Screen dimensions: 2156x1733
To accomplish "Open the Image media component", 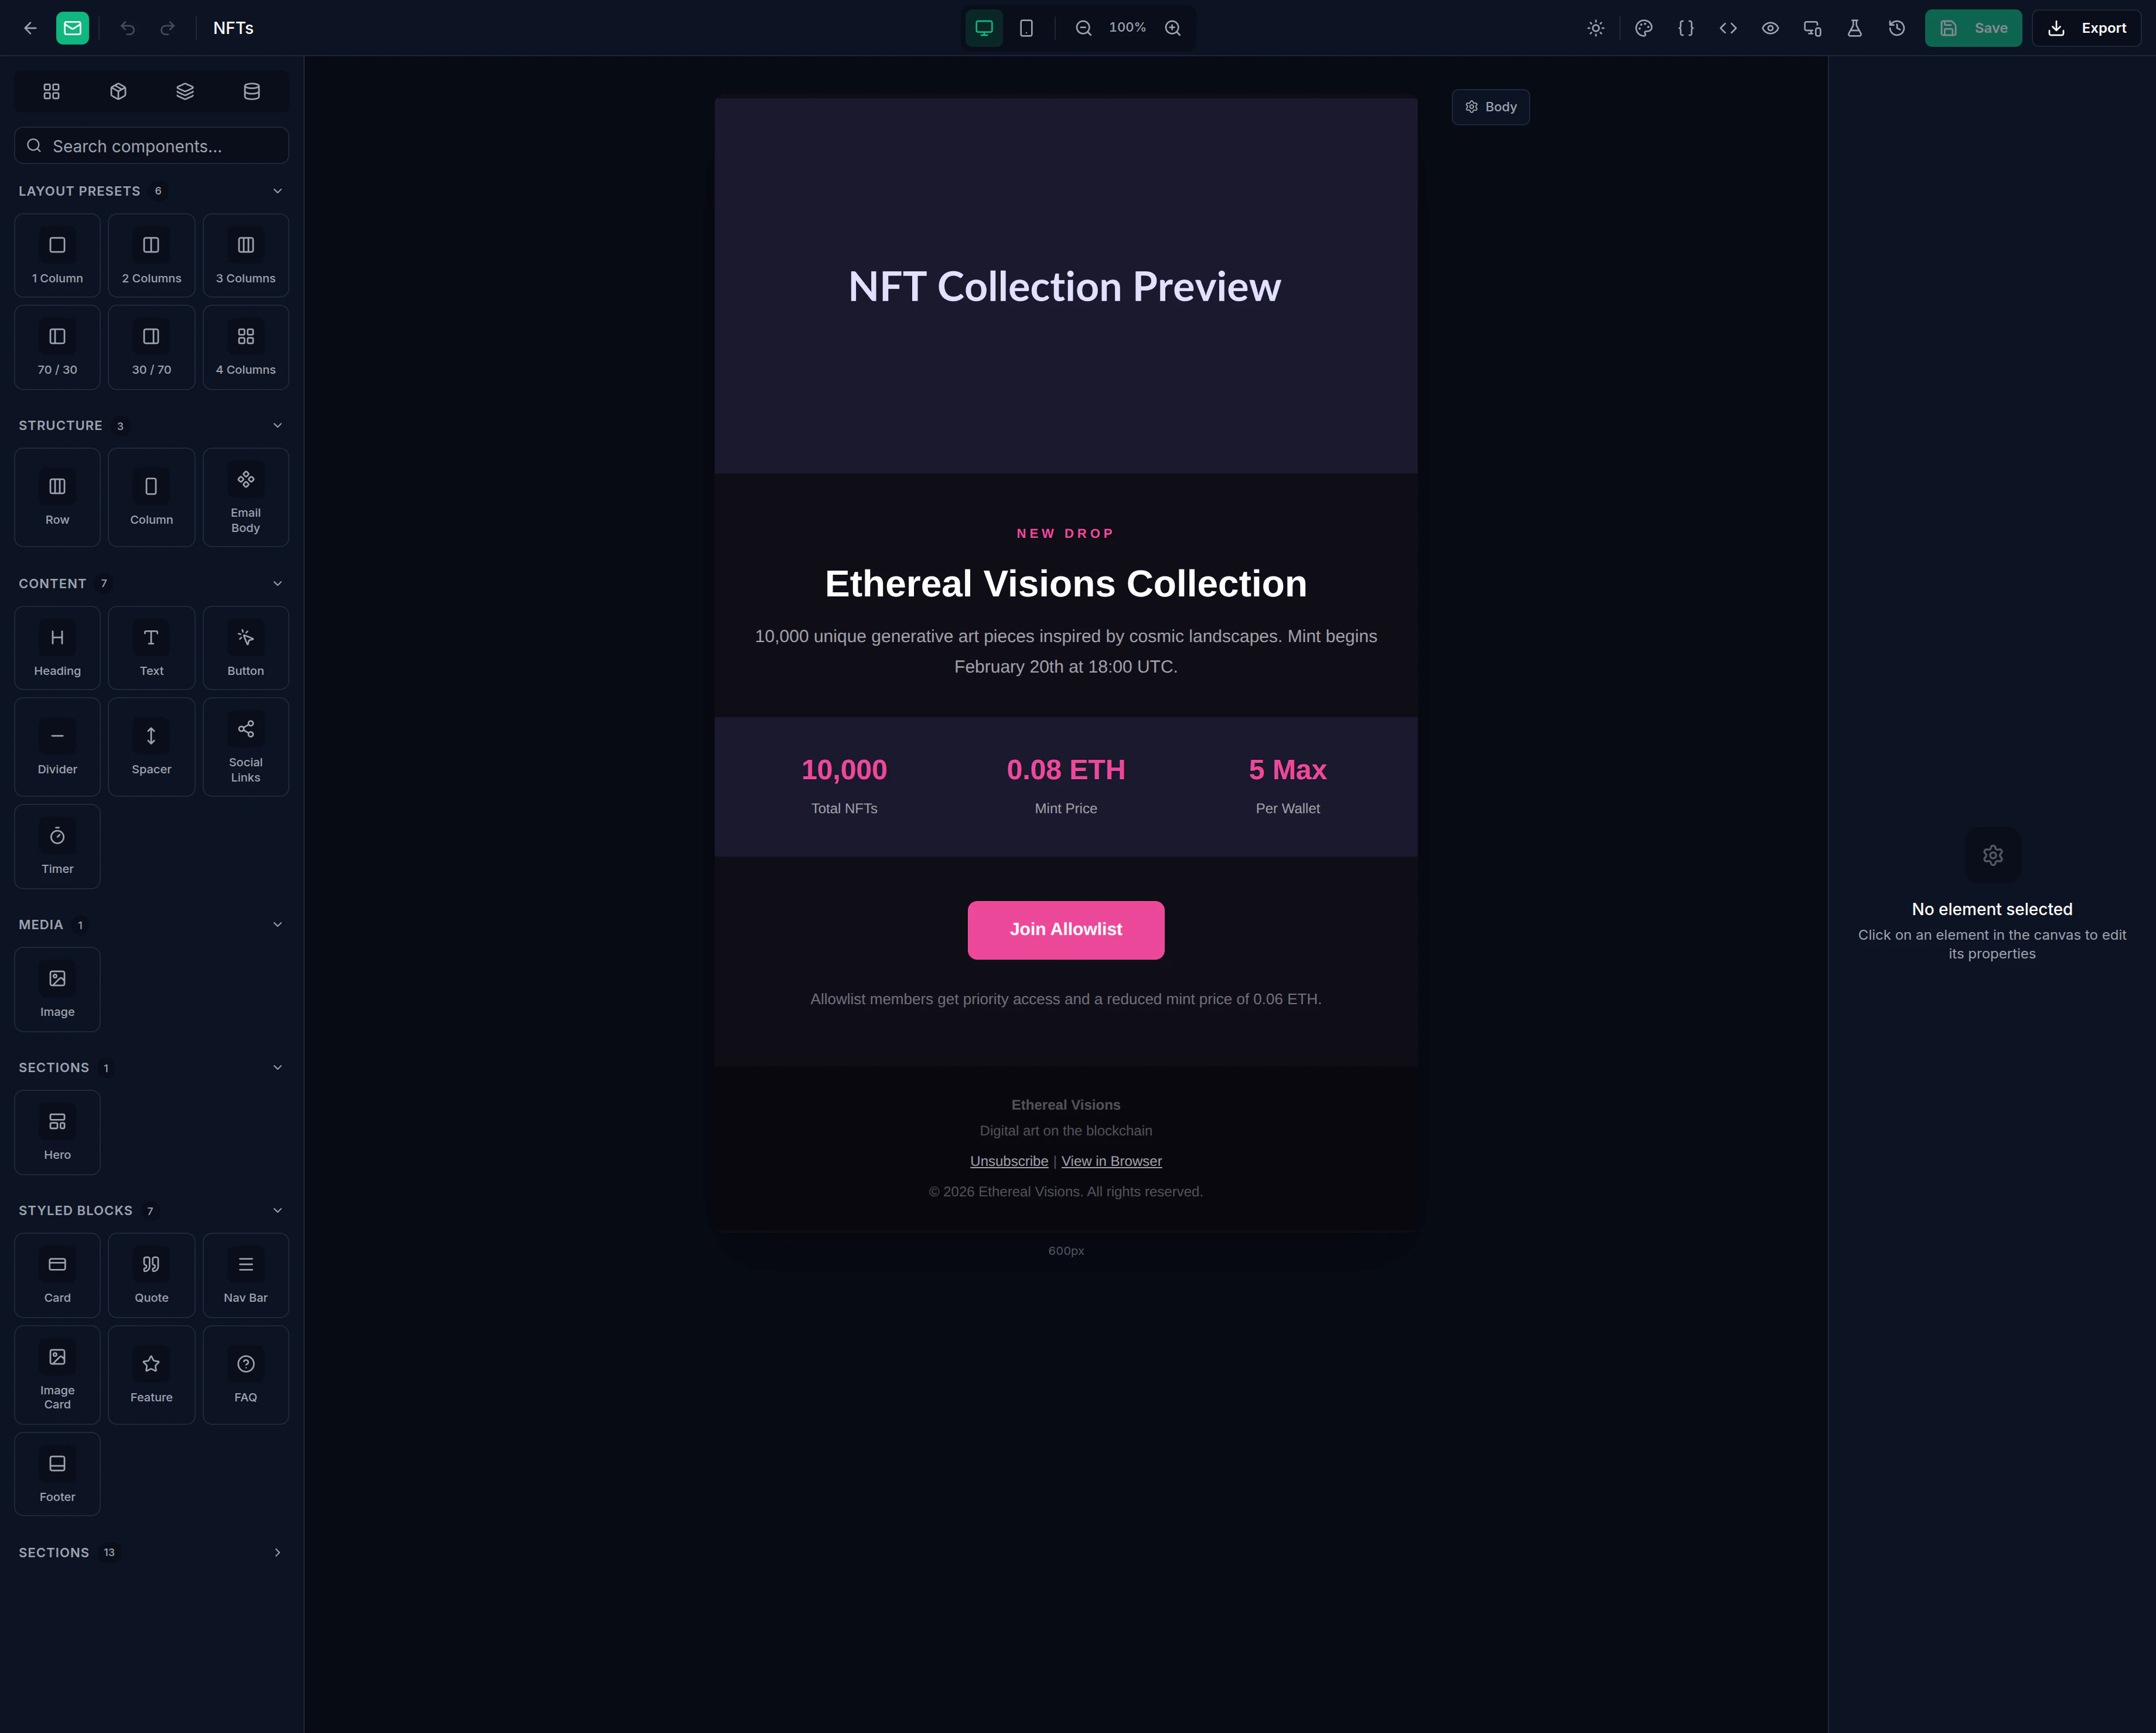I will [x=57, y=989].
